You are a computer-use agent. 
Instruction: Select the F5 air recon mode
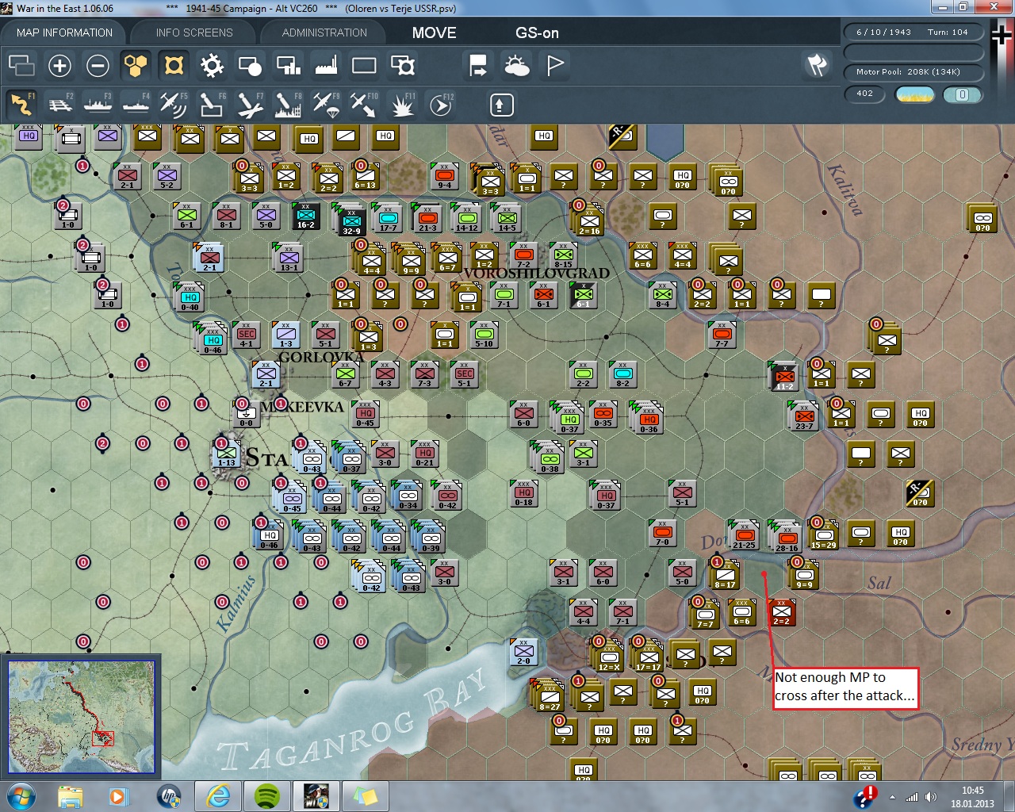174,105
